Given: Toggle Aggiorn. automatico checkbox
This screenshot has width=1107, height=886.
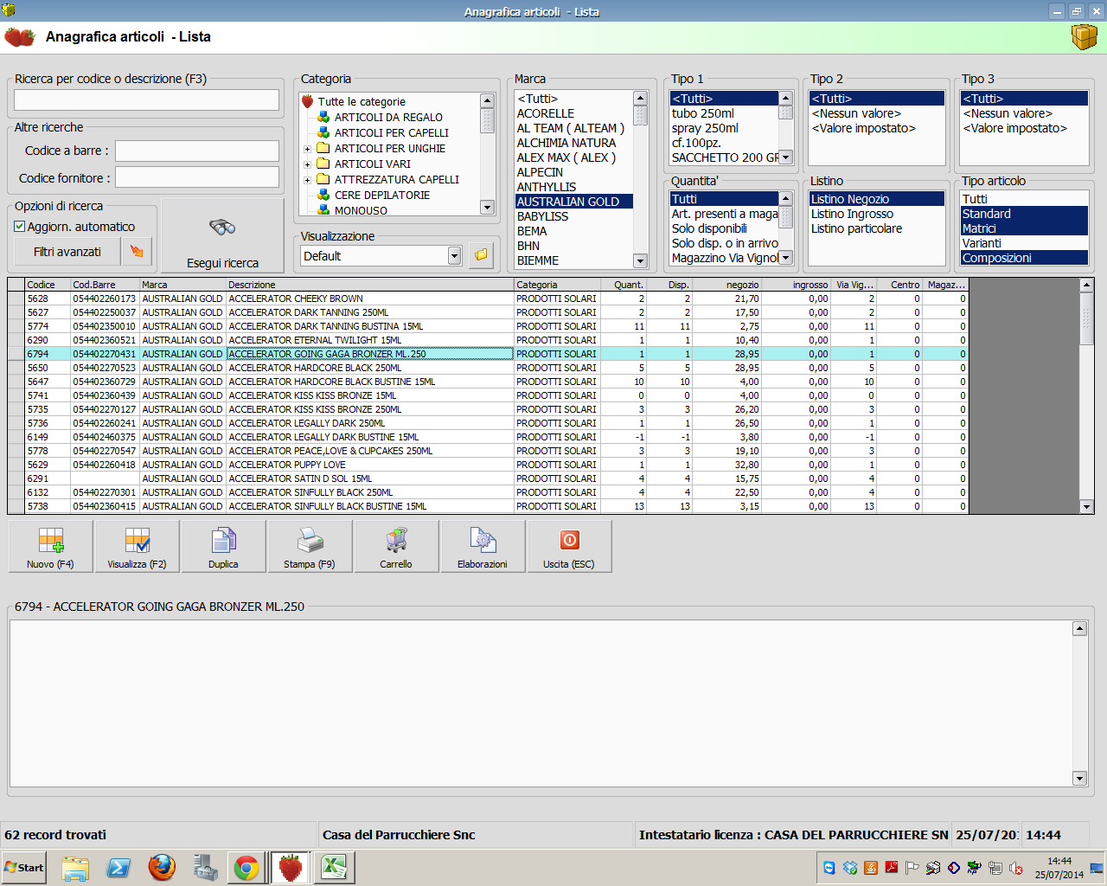Looking at the screenshot, I should coord(20,227).
